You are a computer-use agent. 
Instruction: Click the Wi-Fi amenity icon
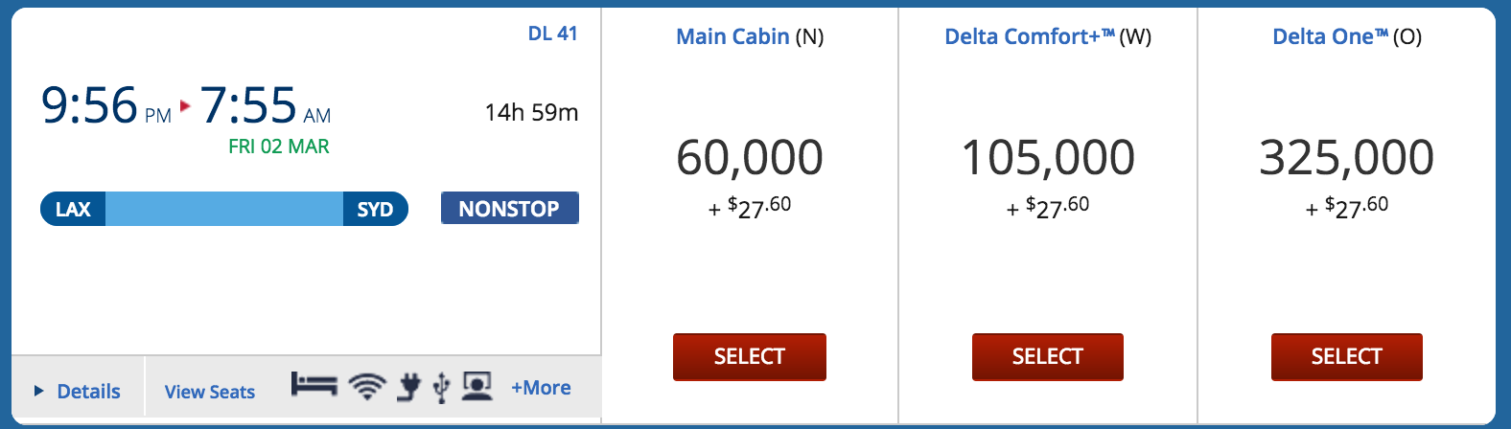(x=367, y=386)
